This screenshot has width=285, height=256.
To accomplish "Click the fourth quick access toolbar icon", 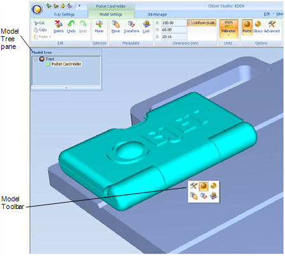I will (x=70, y=6).
